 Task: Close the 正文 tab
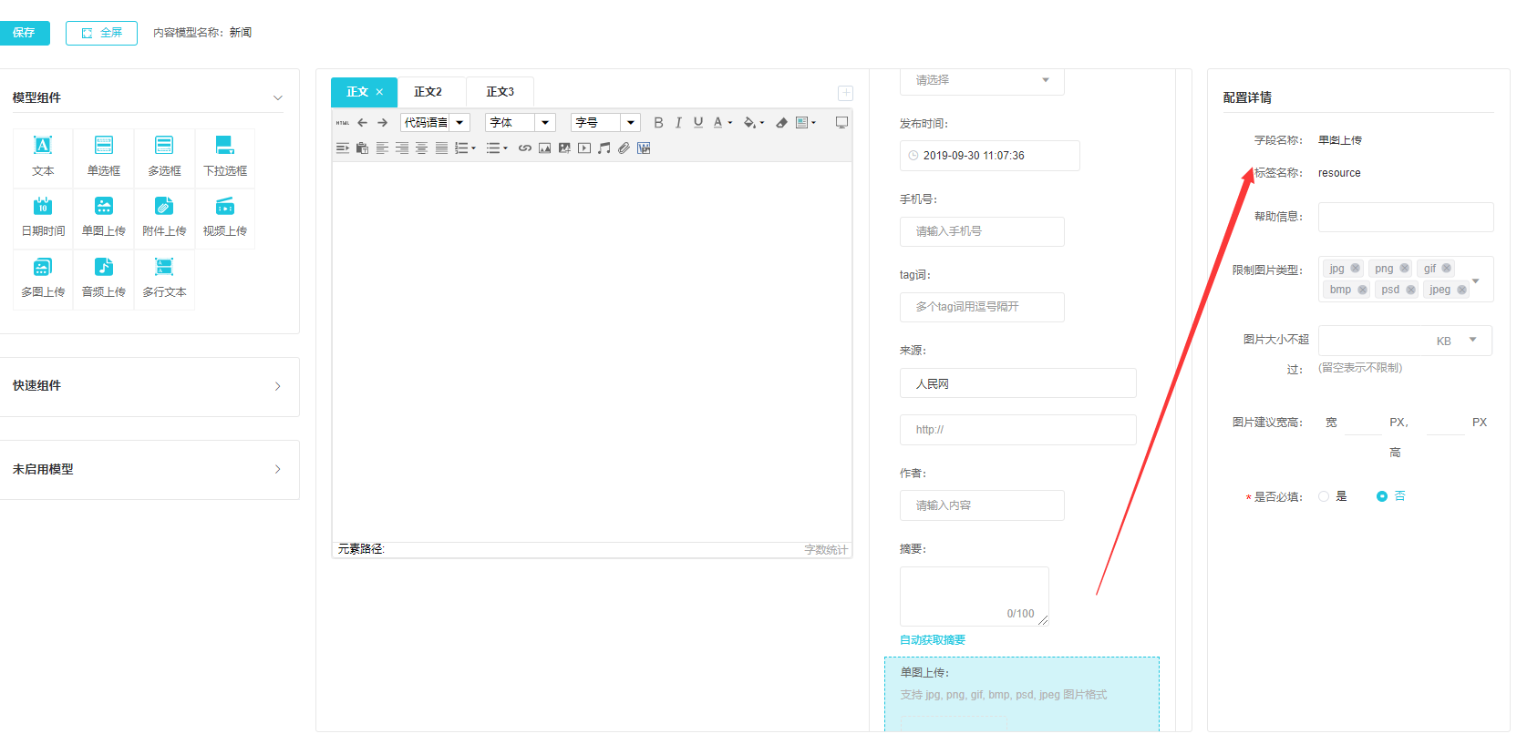coord(379,92)
